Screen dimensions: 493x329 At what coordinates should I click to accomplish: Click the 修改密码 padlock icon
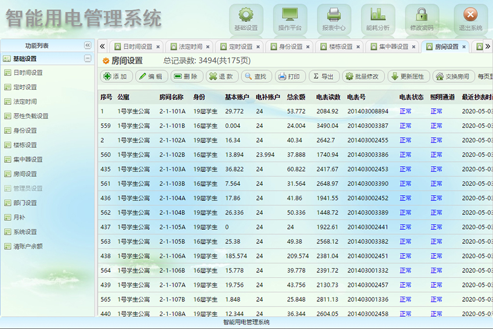click(422, 15)
